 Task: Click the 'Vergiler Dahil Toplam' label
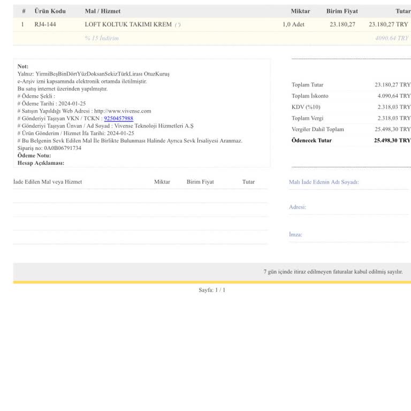tap(318, 129)
